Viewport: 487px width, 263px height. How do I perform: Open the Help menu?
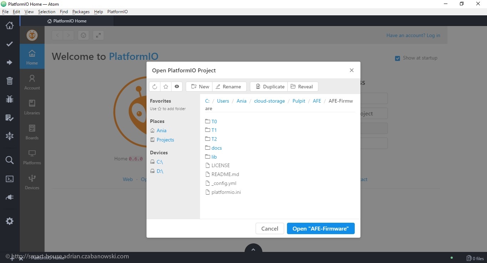(x=98, y=12)
